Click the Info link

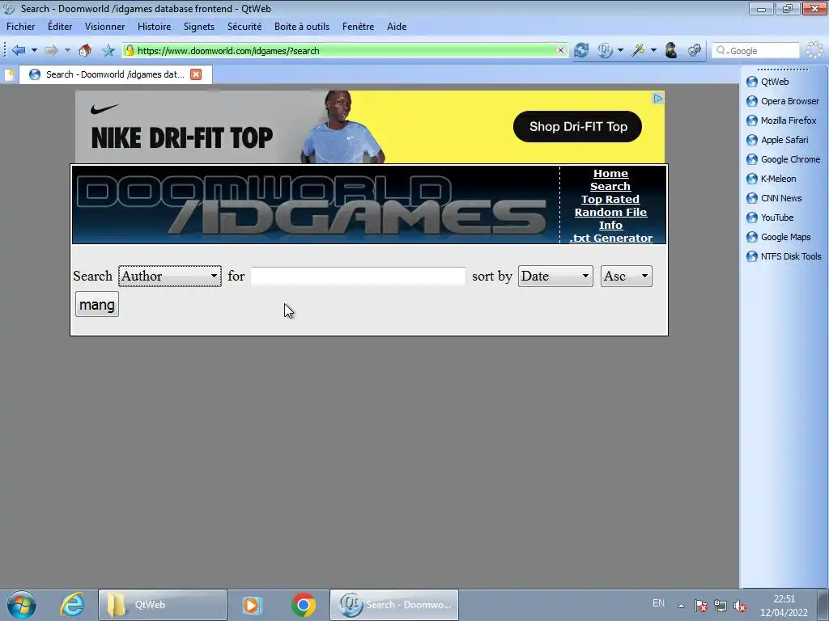pos(610,225)
